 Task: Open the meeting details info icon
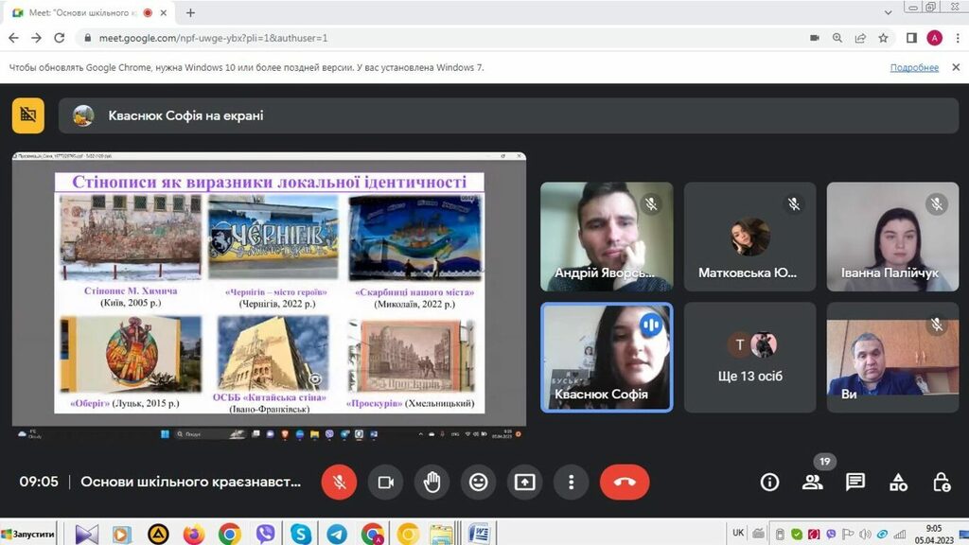coord(769,483)
